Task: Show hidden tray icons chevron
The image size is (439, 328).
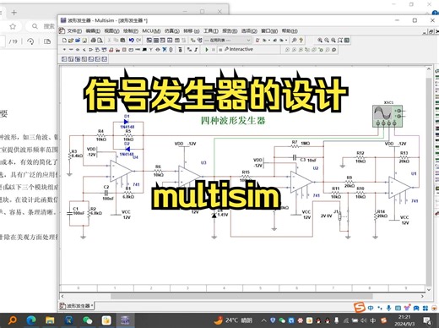Action: point(263,320)
